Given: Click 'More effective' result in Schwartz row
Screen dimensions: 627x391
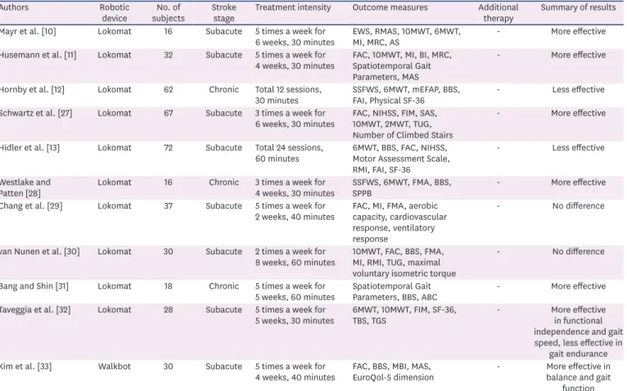Looking at the screenshot, I should (x=578, y=114).
